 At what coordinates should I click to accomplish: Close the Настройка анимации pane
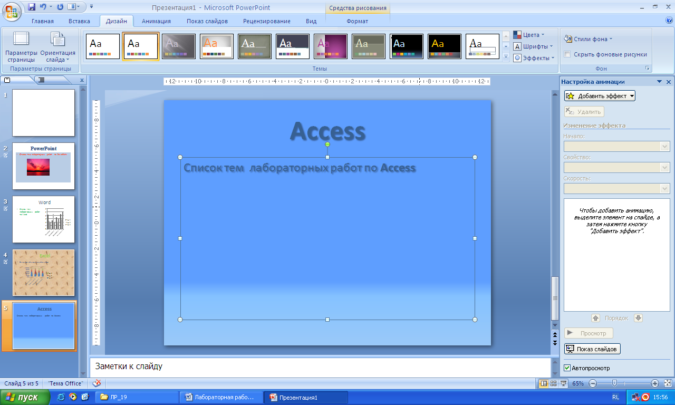(x=669, y=82)
